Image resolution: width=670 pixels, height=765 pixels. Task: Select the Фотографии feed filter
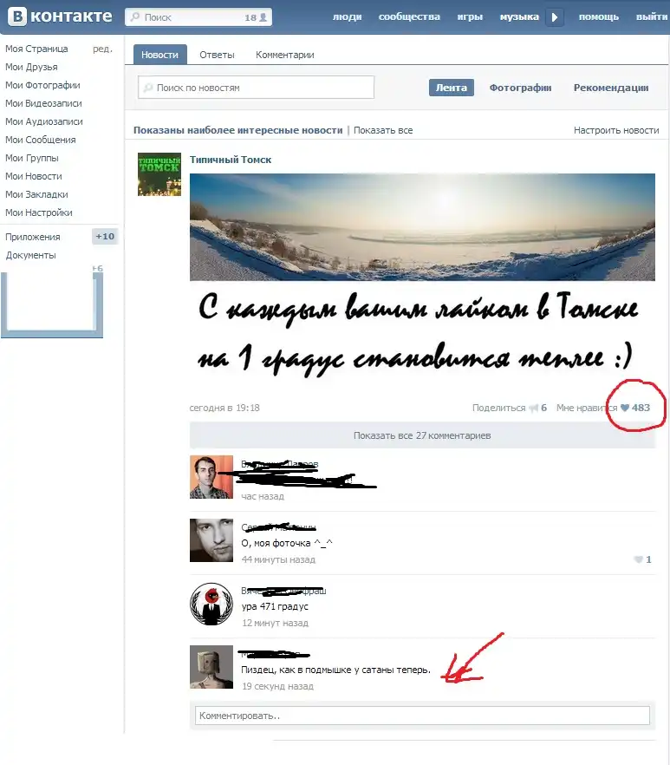coord(520,88)
